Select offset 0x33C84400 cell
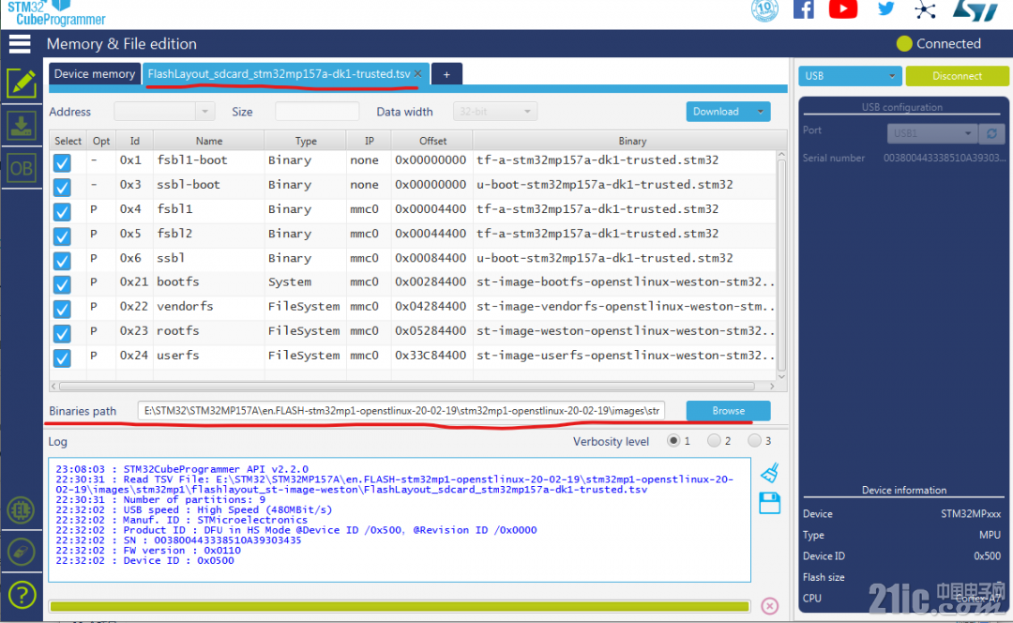The width and height of the screenshot is (1013, 623). pos(431,356)
